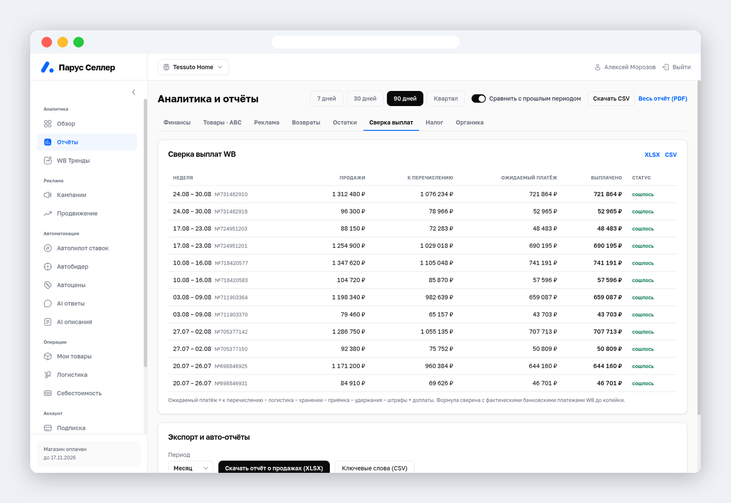Click the Парус Селлер logo icon
The width and height of the screenshot is (731, 503).
(48, 67)
